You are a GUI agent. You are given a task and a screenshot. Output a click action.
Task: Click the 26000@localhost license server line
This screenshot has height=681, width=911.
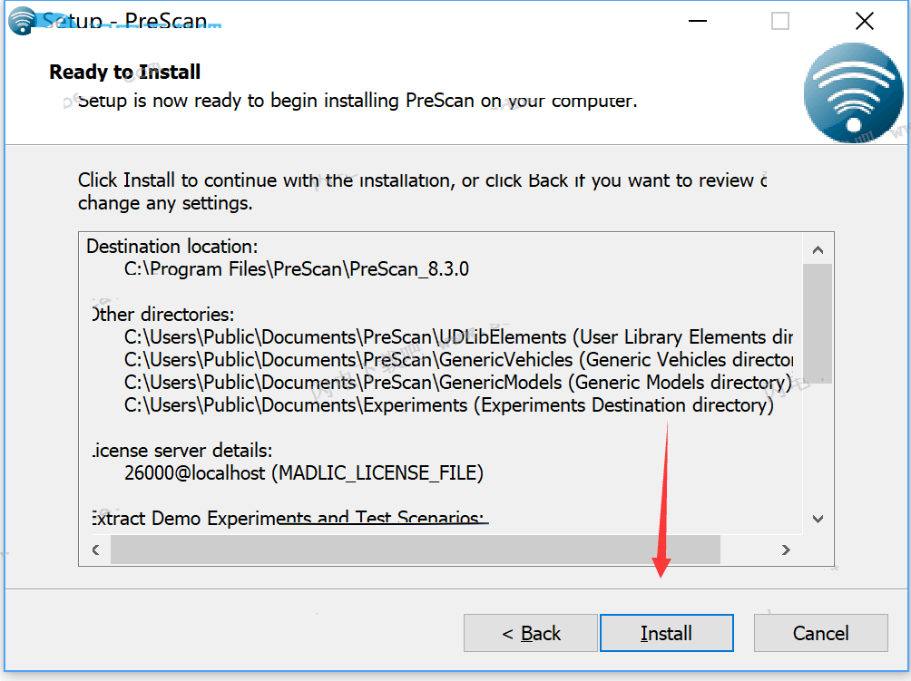pos(304,473)
